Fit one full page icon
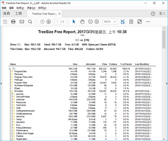This screenshot has width=168, height=141. (x=131, y=22)
